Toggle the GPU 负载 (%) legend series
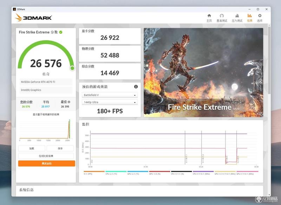 [x=159, y=173]
